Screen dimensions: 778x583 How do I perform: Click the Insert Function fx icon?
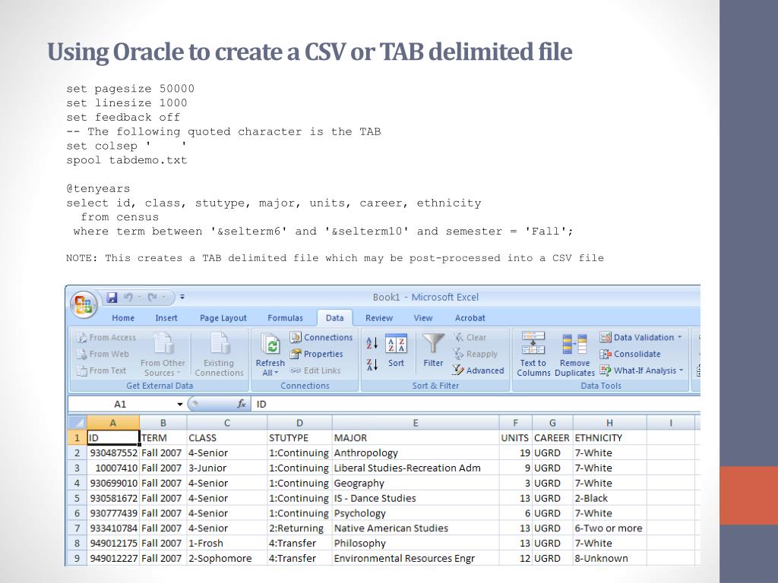[x=242, y=404]
